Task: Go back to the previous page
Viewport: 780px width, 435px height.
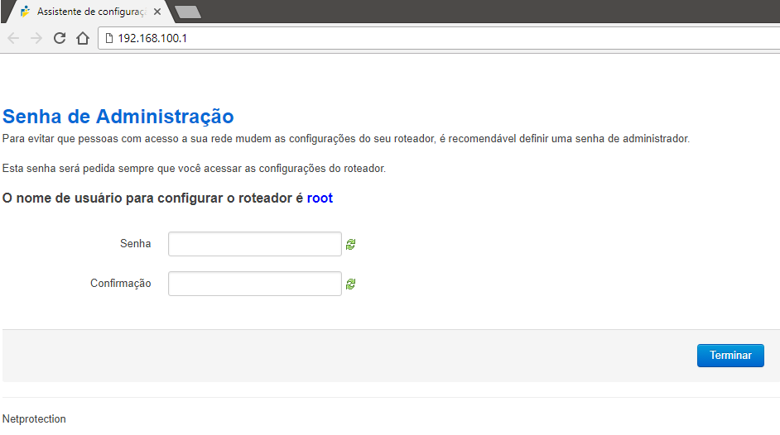Action: point(13,38)
